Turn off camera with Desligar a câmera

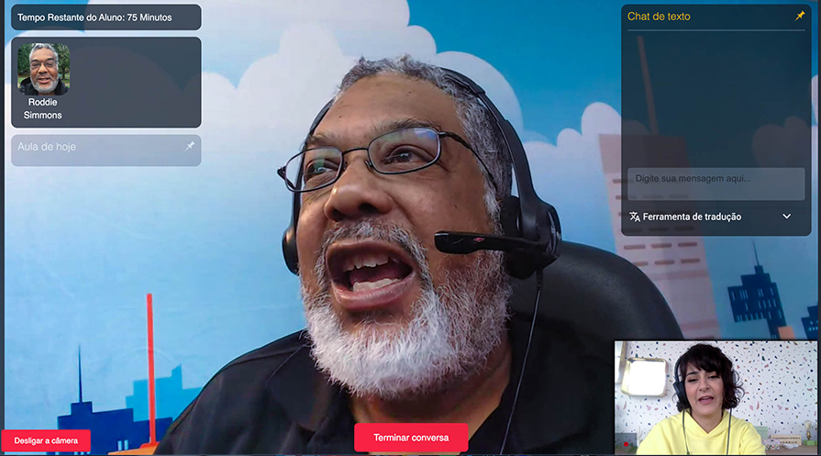[x=46, y=440]
